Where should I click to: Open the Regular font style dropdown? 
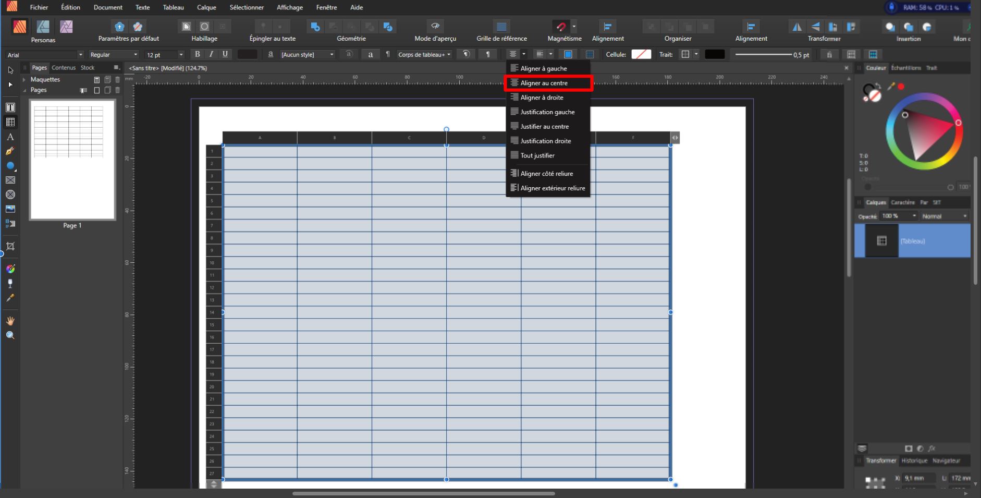coord(114,55)
